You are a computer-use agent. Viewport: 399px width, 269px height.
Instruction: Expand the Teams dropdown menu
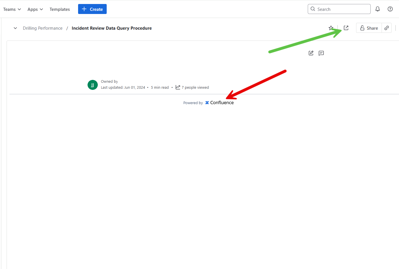12,9
